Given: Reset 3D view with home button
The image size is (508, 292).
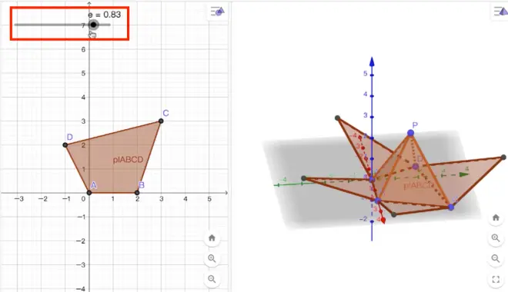Looking at the screenshot, I should click(x=496, y=217).
